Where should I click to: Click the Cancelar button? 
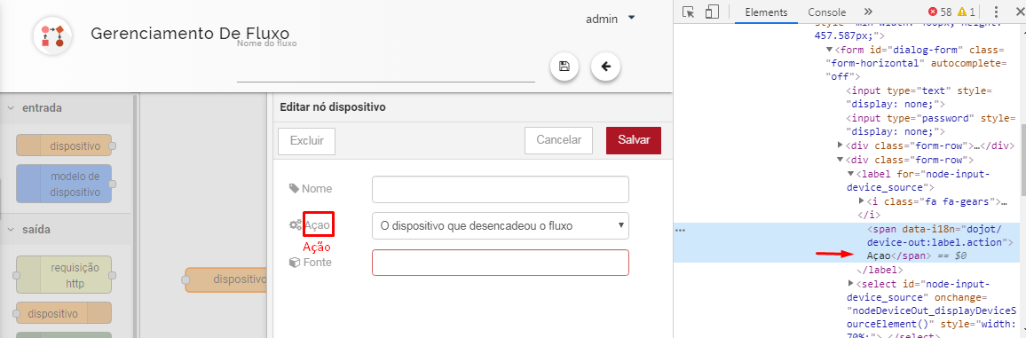[x=558, y=140]
